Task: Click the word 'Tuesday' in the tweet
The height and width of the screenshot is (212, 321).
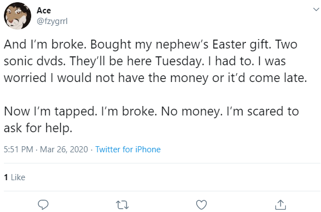Action: click(179, 61)
